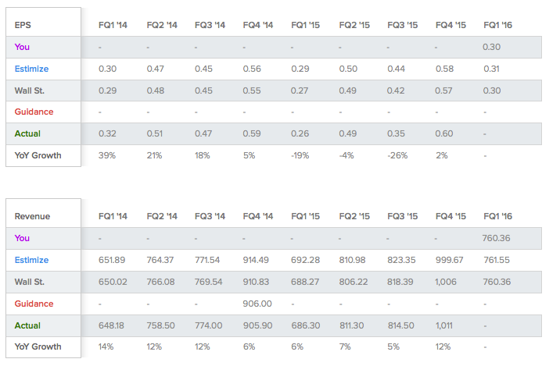Screen dimensions: 560x366
Task: Click the Revenue table header label
Action: coord(32,216)
